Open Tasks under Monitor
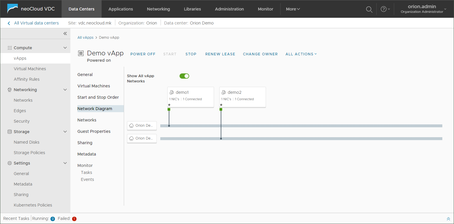The height and width of the screenshot is (224, 454). pos(86,172)
